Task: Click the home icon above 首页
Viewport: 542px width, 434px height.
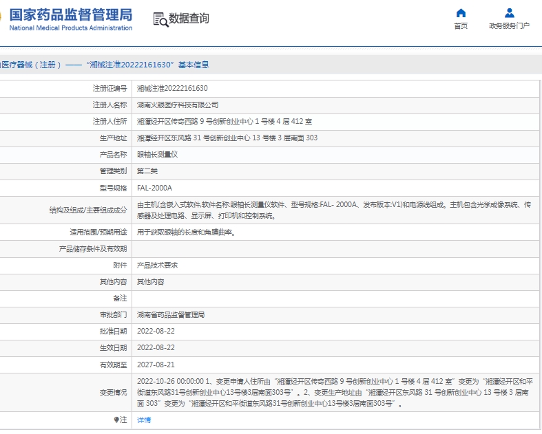Action: click(x=461, y=13)
